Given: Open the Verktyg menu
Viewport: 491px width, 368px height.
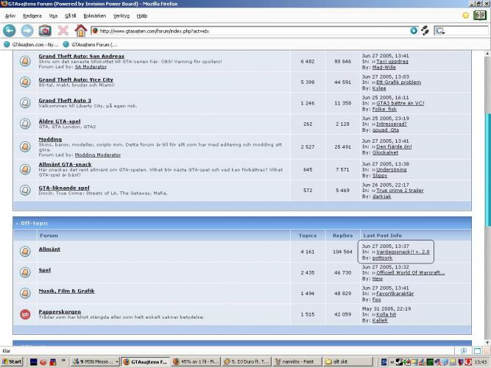Looking at the screenshot, I should click(121, 15).
